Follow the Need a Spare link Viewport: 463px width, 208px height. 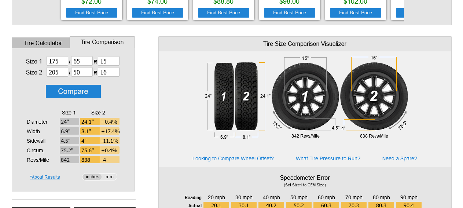tap(400, 158)
